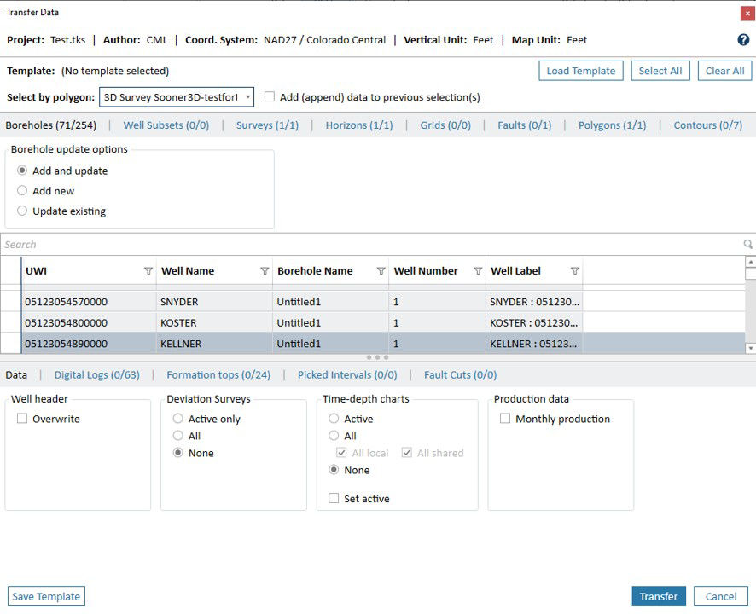Expand the Select by polygon dropdown
This screenshot has width=756, height=614.
[247, 97]
